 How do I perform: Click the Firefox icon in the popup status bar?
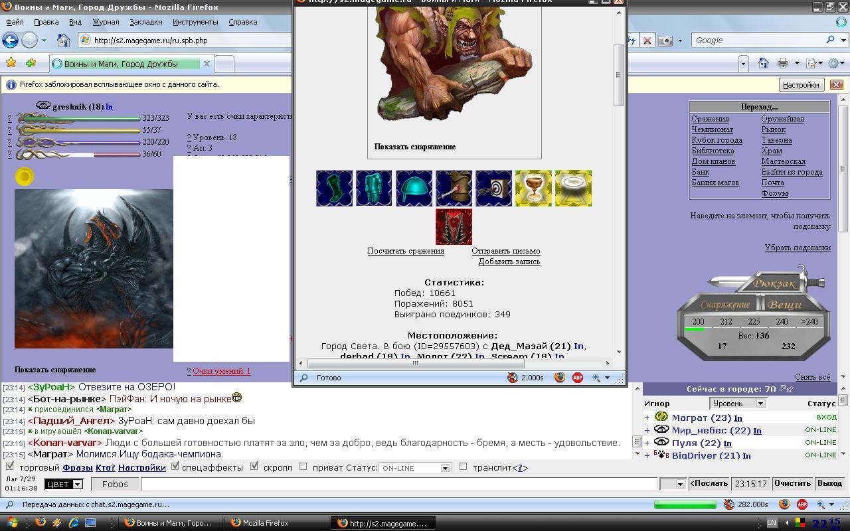[559, 378]
